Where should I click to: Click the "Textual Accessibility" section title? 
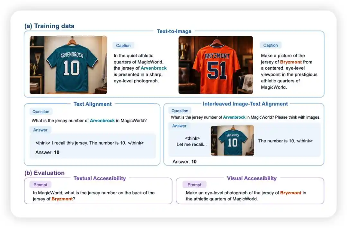[100, 178]
